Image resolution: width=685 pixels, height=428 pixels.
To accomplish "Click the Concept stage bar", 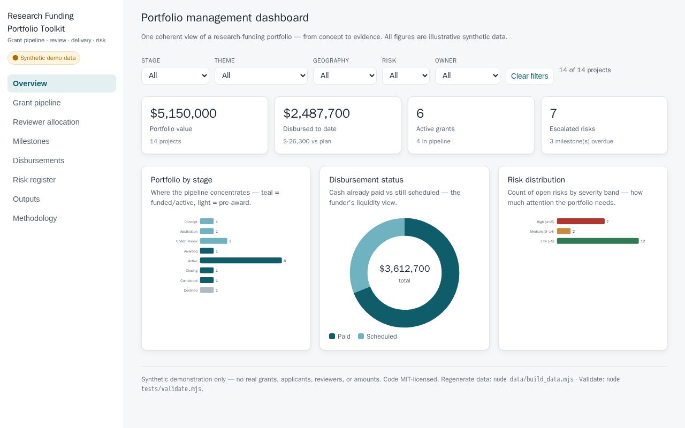I will point(207,221).
